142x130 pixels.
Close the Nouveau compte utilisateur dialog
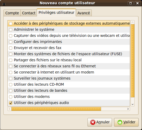(x=137, y=3)
